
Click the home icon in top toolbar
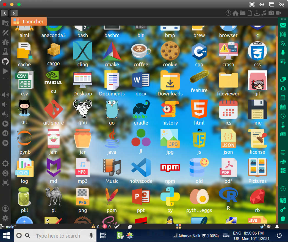click(235, 13)
